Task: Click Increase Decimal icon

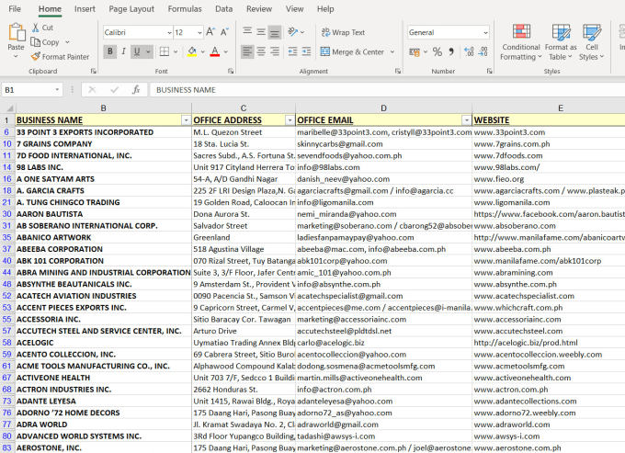Action: click(x=469, y=51)
